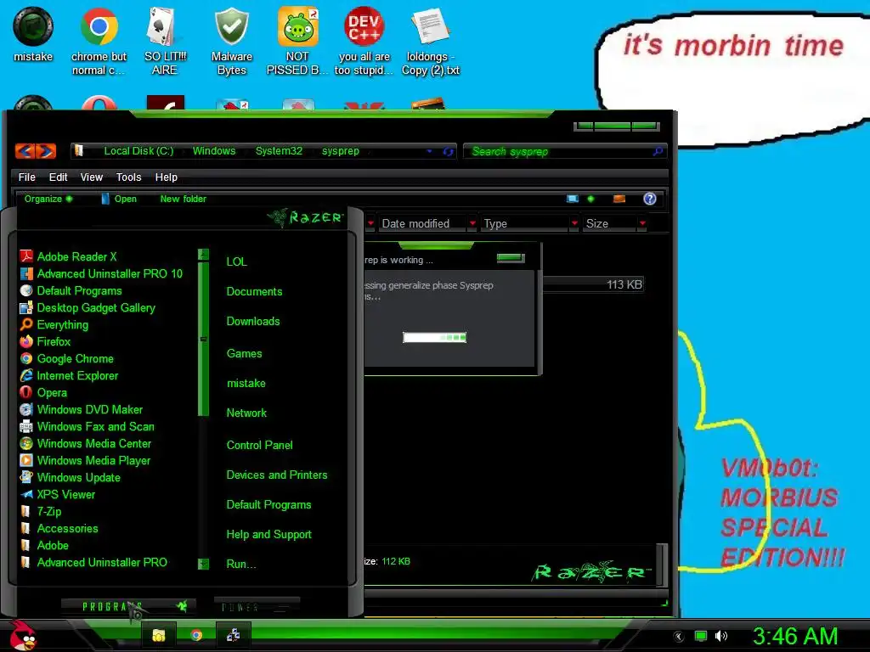Open the Chrome taskbar icon
Image resolution: width=870 pixels, height=652 pixels.
click(x=196, y=635)
